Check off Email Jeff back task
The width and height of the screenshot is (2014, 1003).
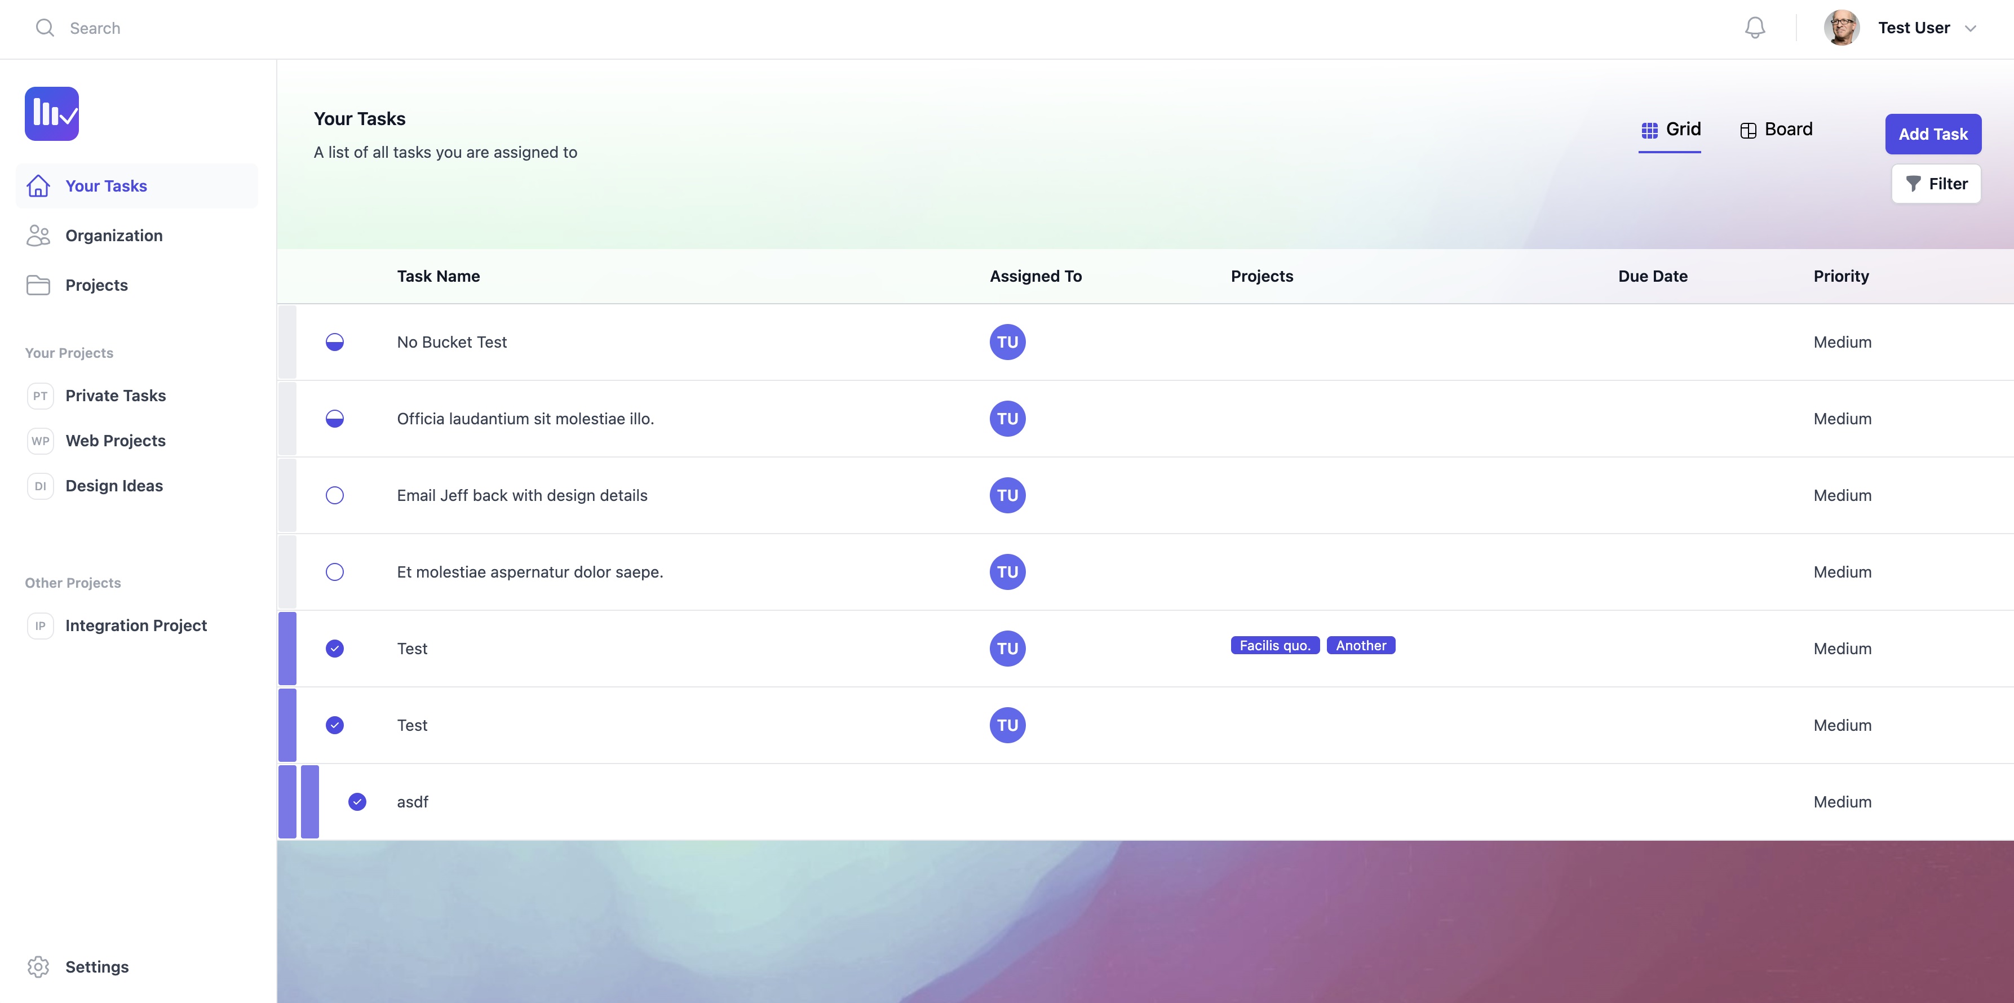coord(335,496)
